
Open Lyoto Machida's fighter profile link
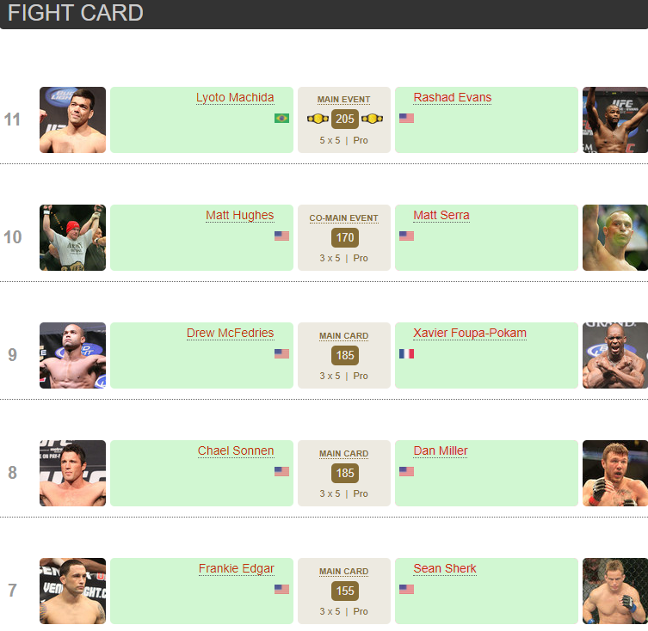235,97
